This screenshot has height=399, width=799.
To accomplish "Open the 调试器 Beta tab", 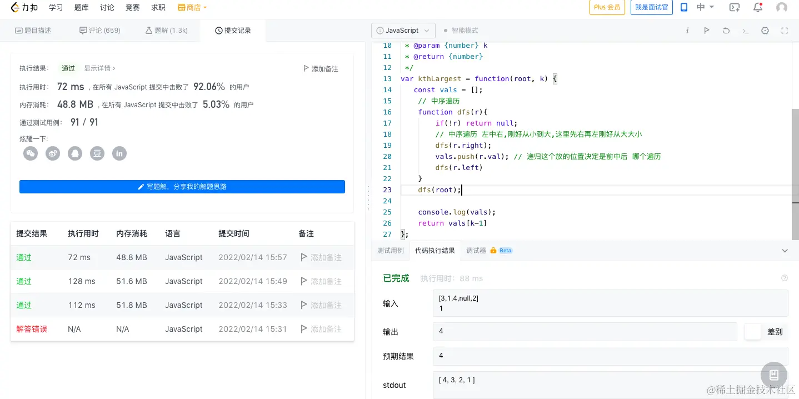I will (x=490, y=251).
